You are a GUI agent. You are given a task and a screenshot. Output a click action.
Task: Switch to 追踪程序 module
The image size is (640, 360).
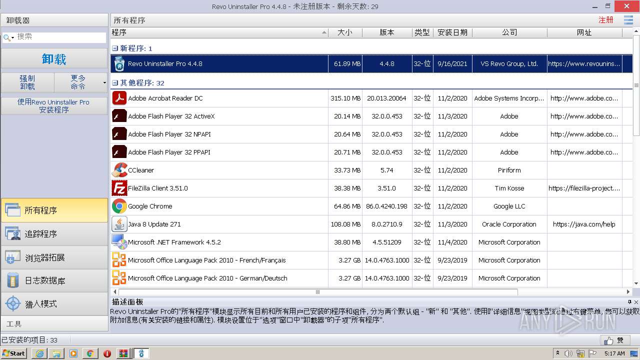[x=54, y=233]
